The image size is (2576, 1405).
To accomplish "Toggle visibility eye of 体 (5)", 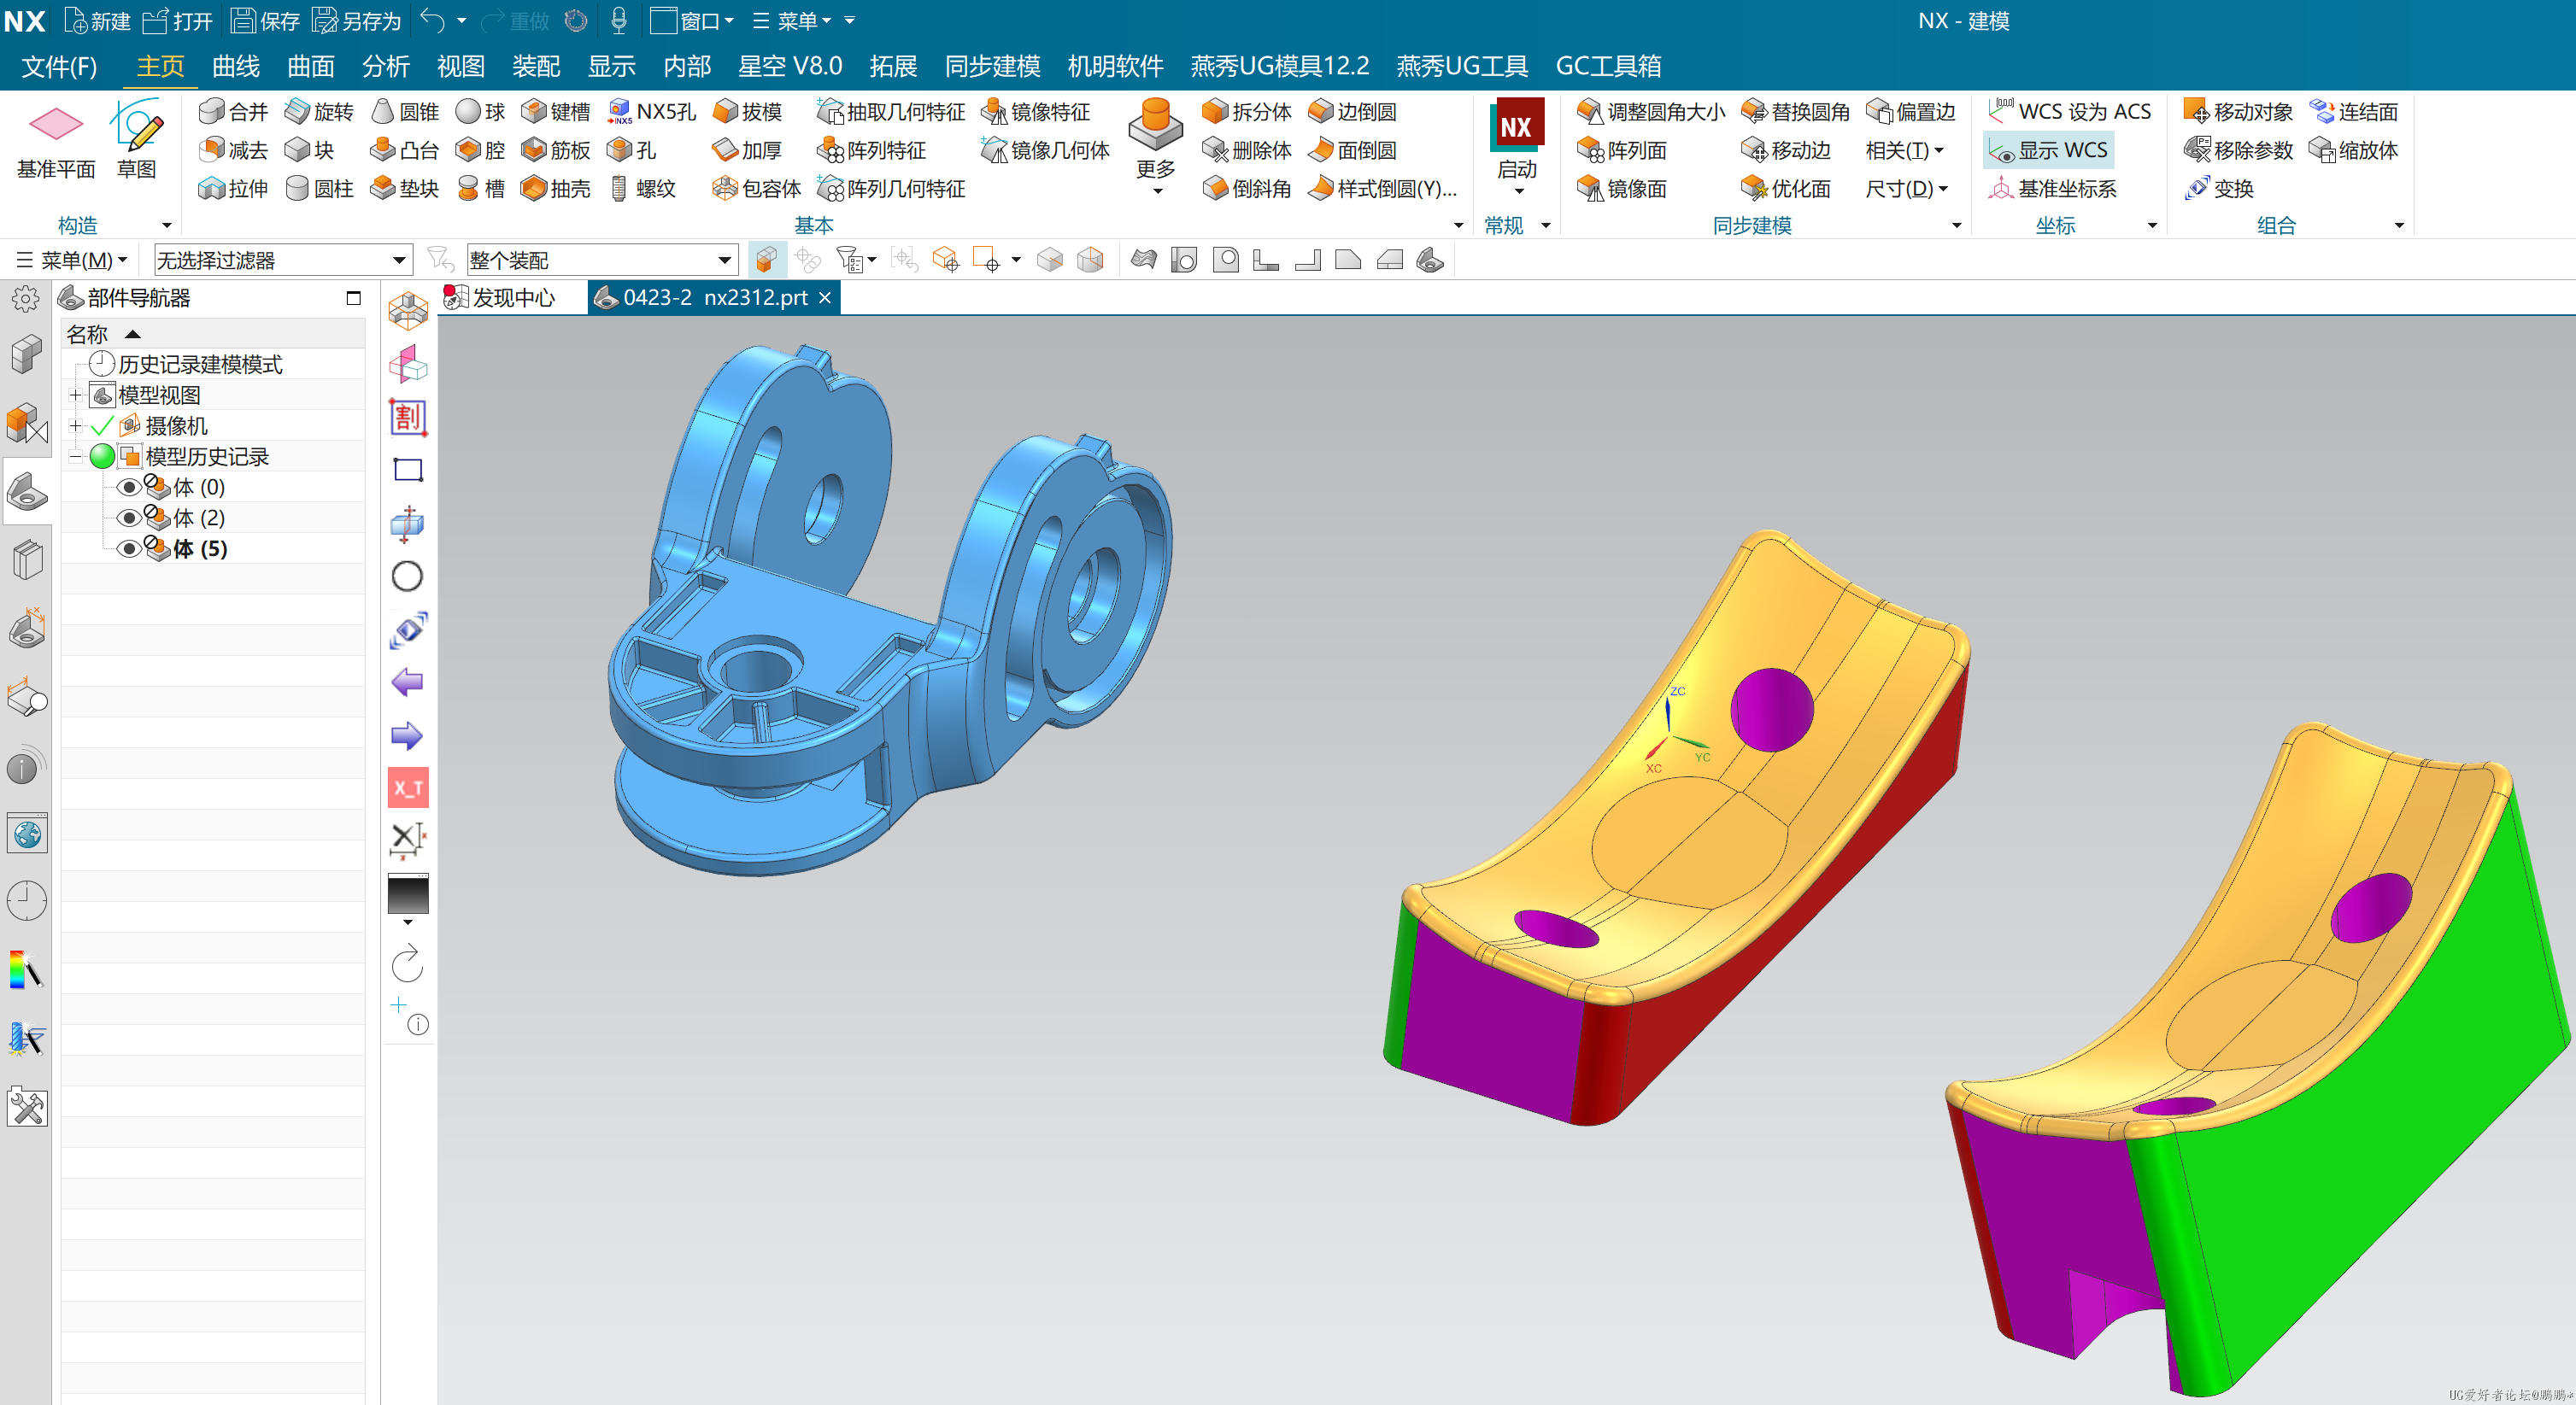I will point(128,549).
